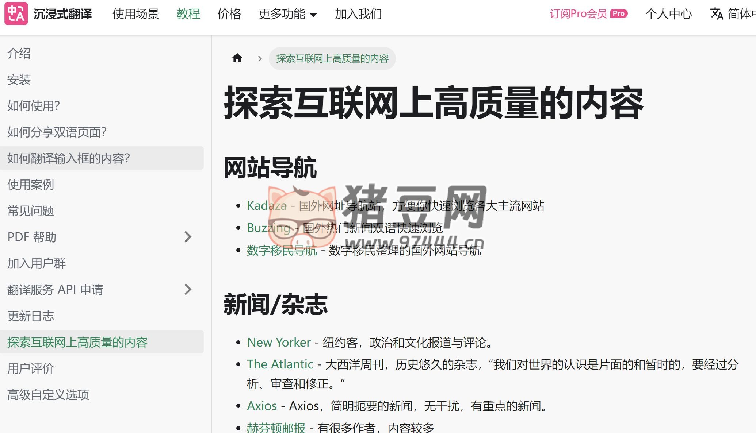
Task: Go to 个人中心
Action: 668,14
